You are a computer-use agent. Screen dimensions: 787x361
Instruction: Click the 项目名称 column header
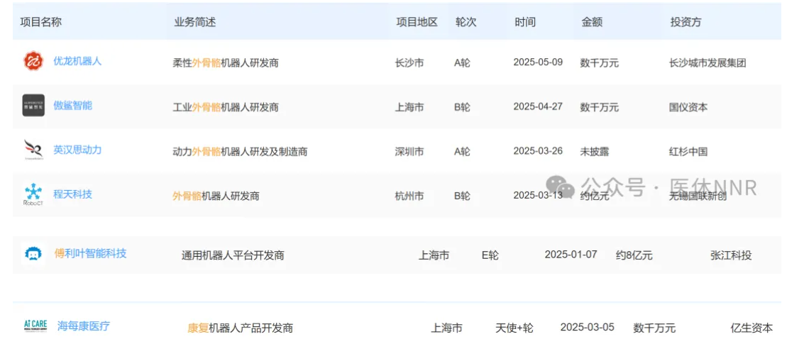pos(41,22)
